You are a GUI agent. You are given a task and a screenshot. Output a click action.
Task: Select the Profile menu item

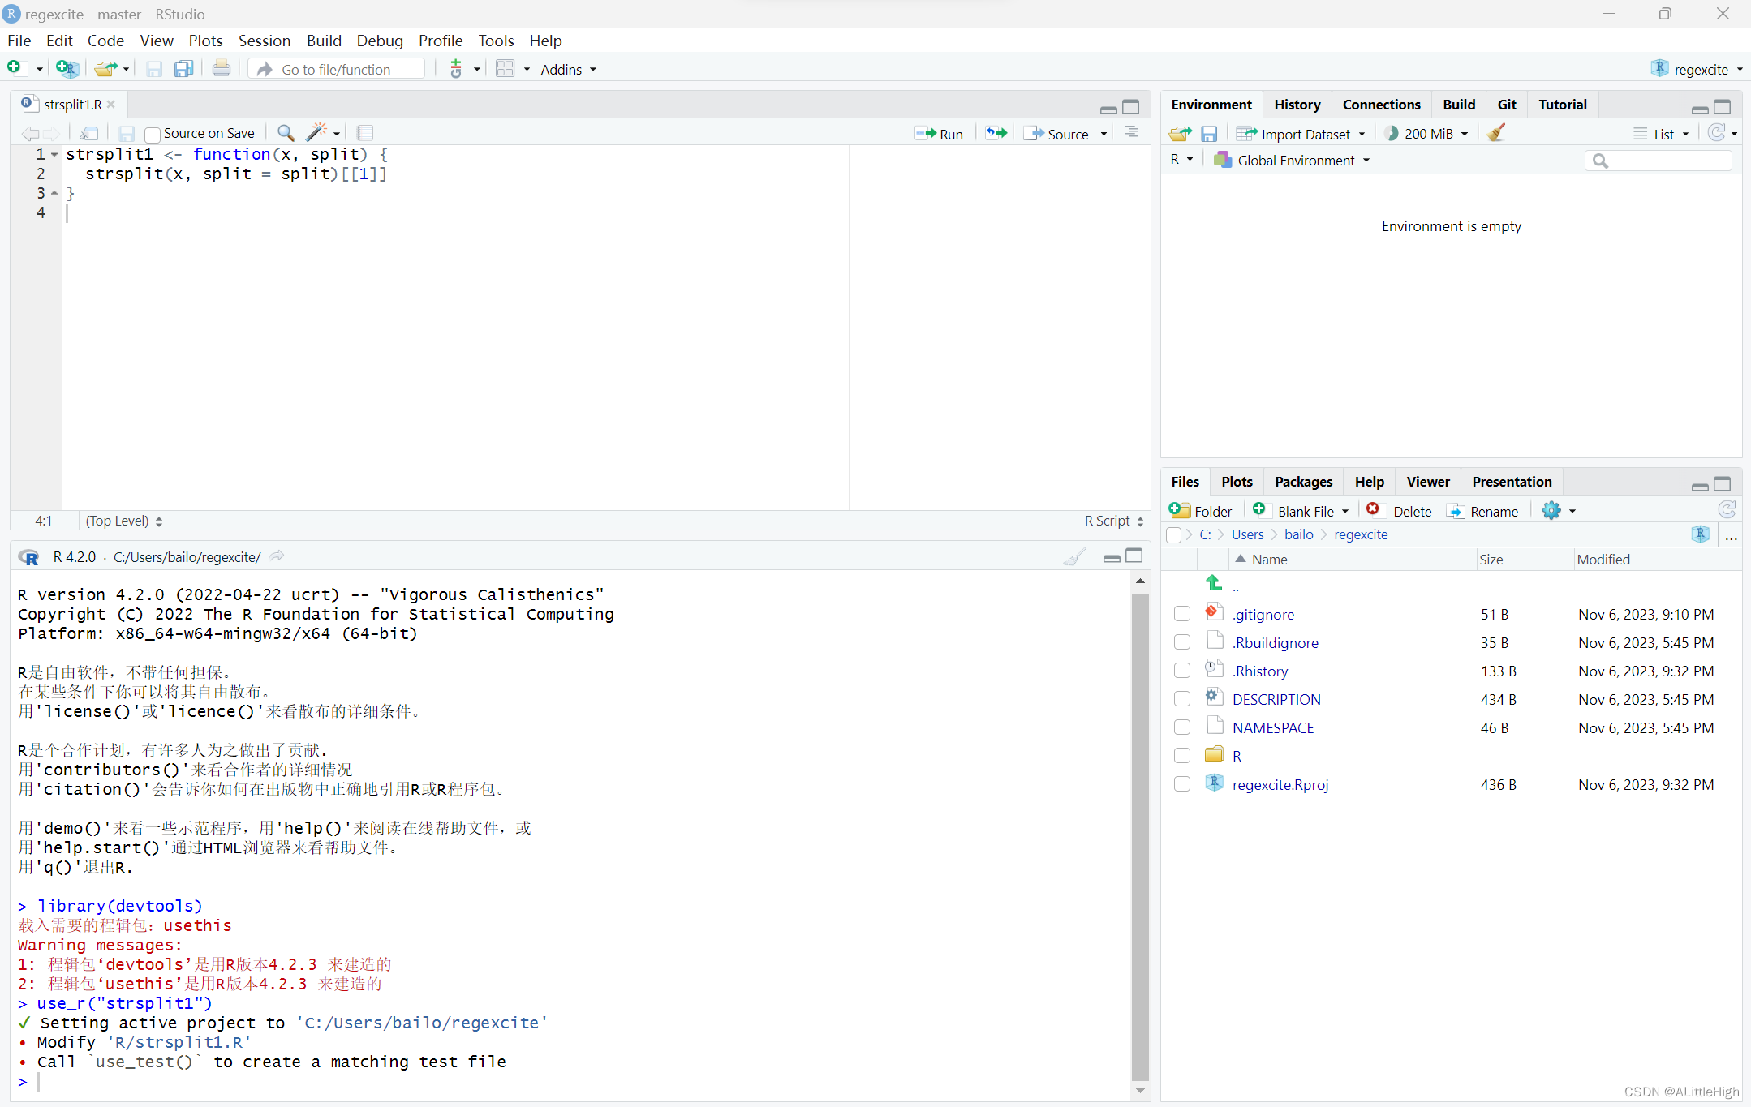(x=439, y=41)
